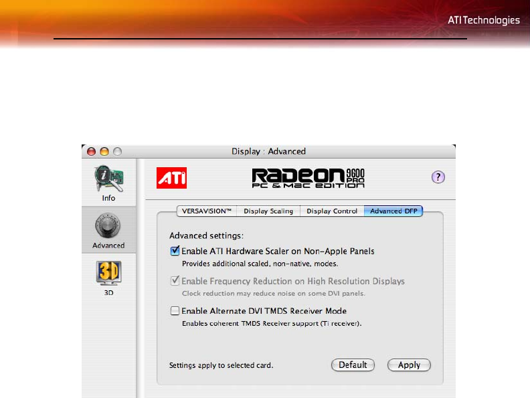Close the Display Advanced window
This screenshot has width=530, height=398.
pyautogui.click(x=91, y=151)
